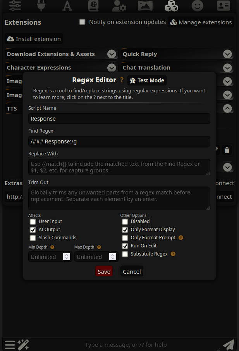The width and height of the screenshot is (239, 351).
Task: Check the Substitute Regex option
Action: coord(125,254)
